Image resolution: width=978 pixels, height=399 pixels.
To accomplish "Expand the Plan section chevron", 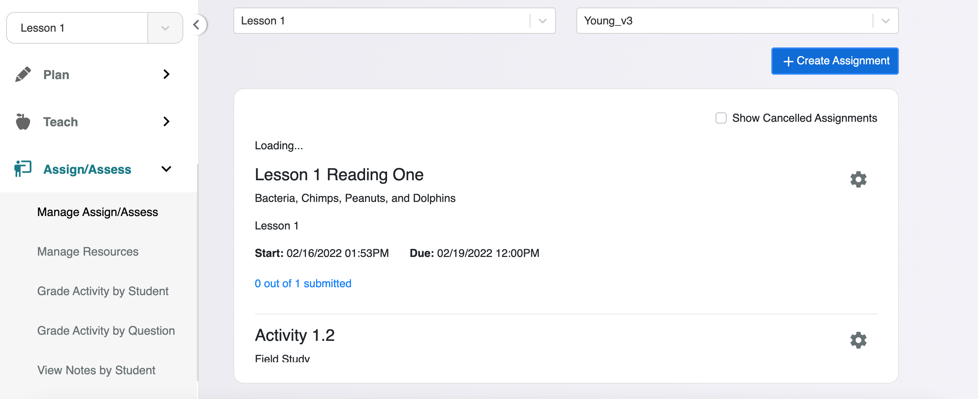I will [166, 74].
